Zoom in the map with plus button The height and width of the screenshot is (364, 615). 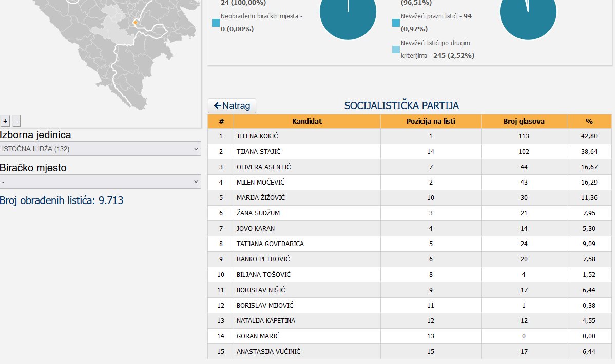(x=5, y=121)
